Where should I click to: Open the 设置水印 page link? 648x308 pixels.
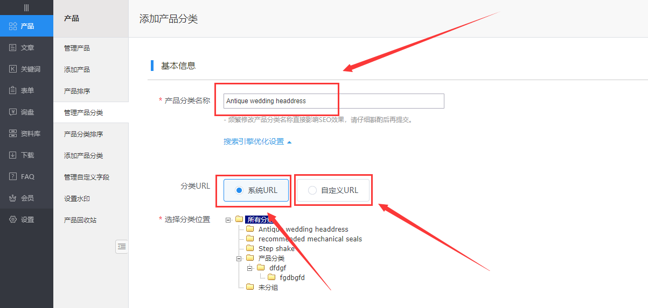77,199
